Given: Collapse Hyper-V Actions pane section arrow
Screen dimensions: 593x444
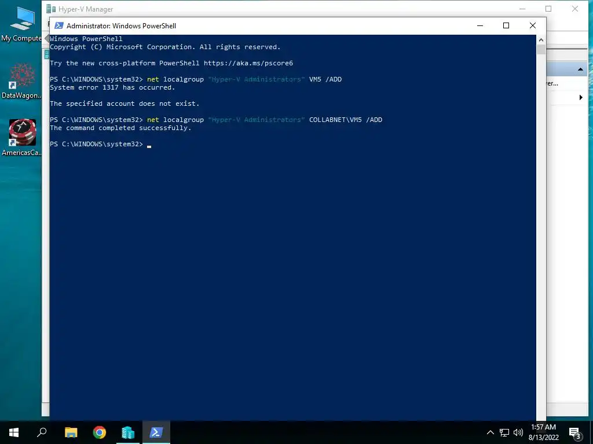Looking at the screenshot, I should 580,69.
